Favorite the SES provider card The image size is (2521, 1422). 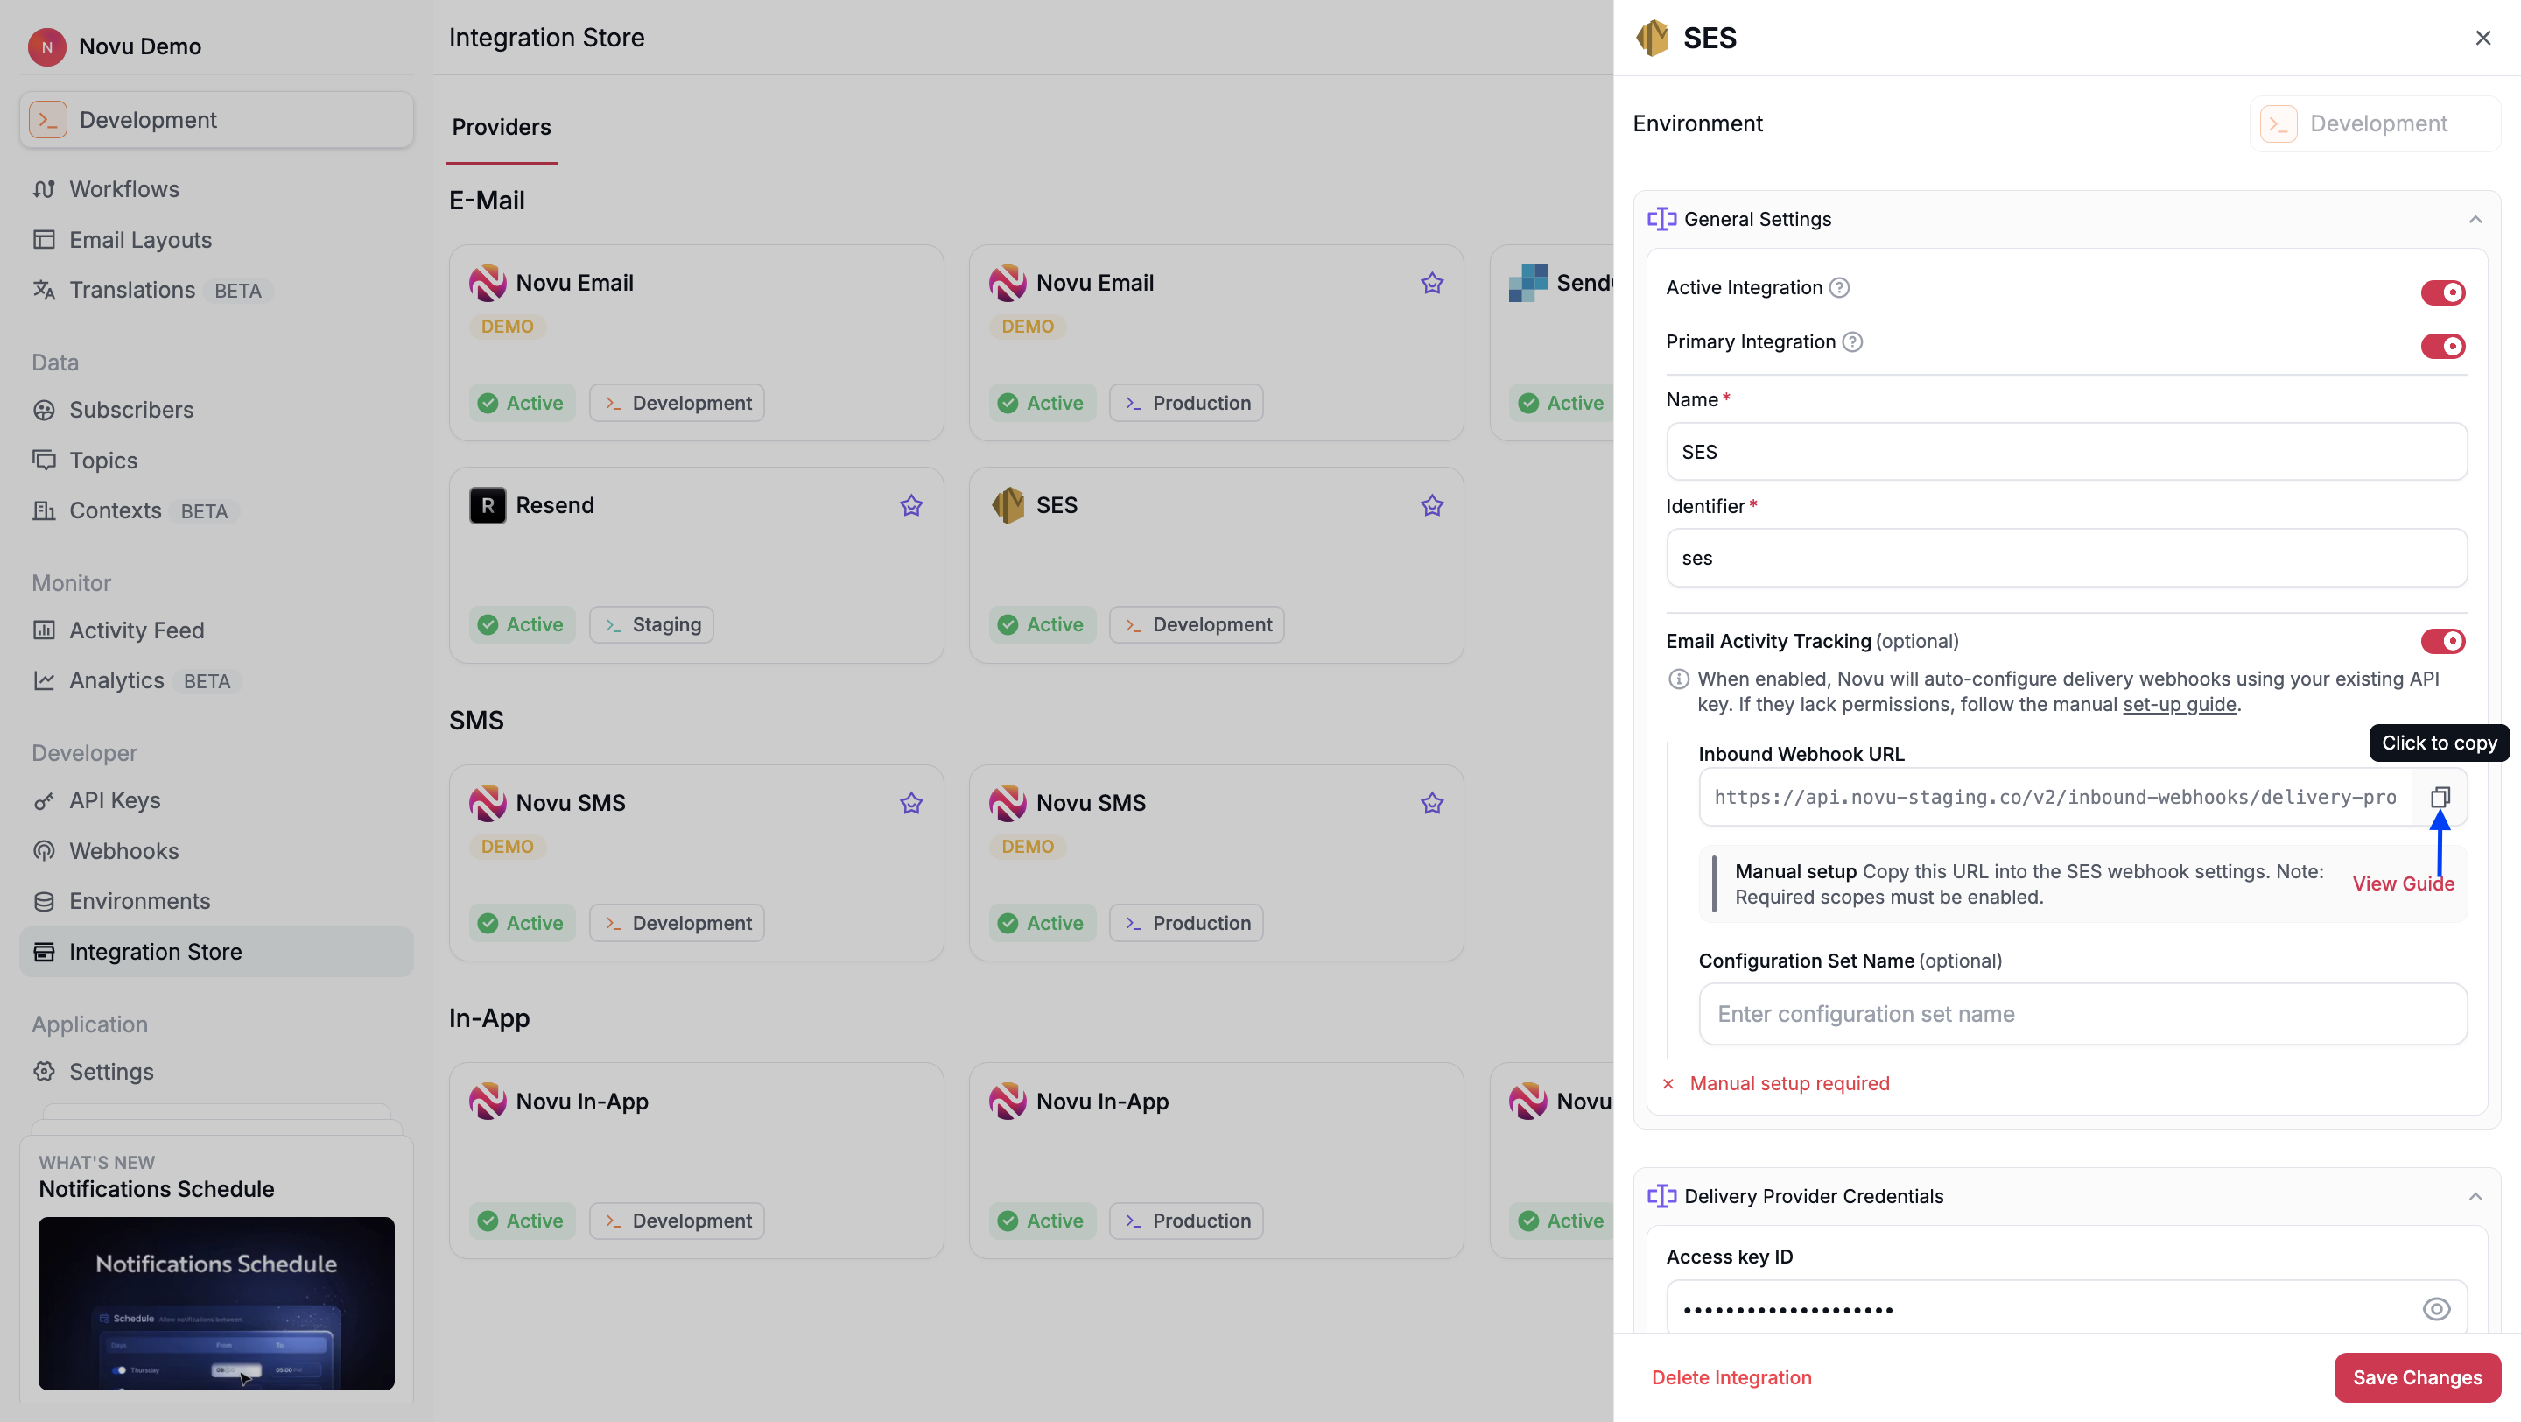point(1431,505)
